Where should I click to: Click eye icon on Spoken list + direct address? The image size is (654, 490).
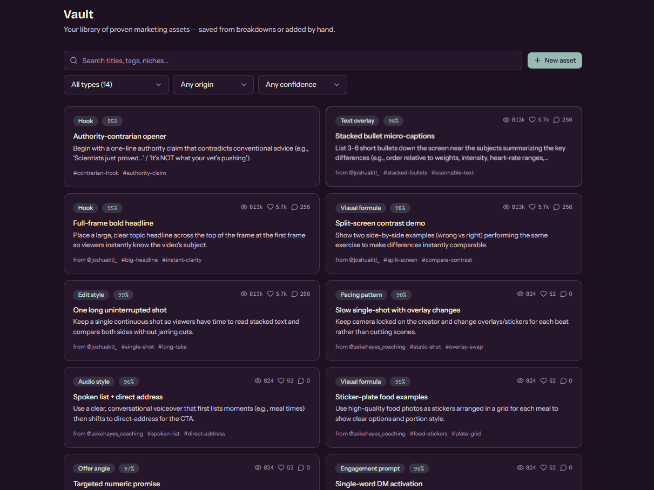pos(258,381)
